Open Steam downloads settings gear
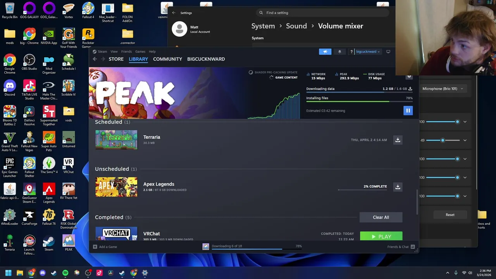496x279 pixels. (x=409, y=77)
